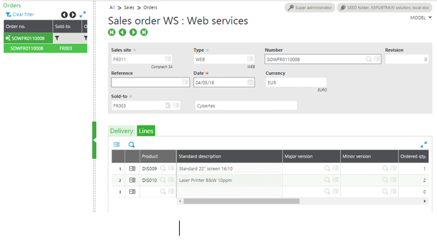437x241 pixels.
Task: Open filter icon under Sold-to column
Action: (57, 38)
